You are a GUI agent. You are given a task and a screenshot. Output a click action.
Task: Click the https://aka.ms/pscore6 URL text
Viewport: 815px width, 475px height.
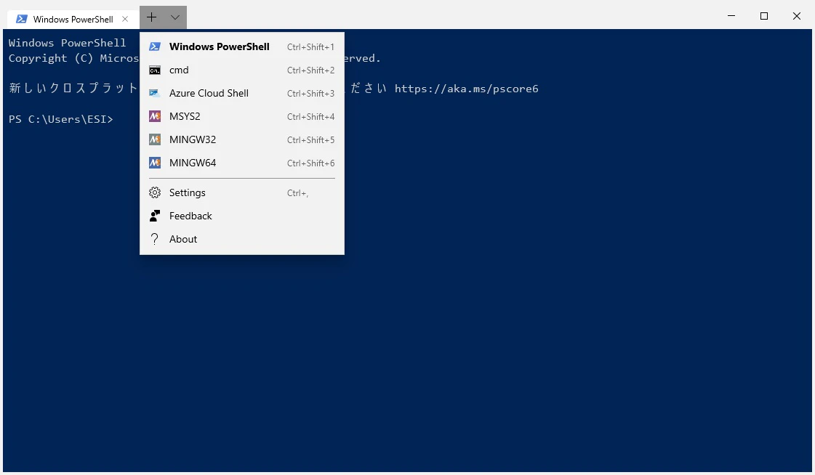coord(466,89)
